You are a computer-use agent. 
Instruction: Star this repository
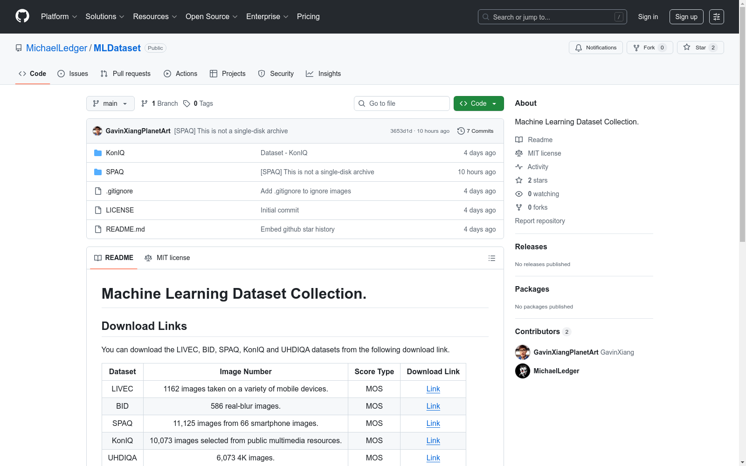[700, 48]
